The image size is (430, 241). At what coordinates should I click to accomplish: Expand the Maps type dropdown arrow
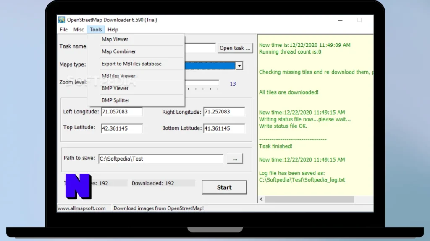[x=239, y=66]
